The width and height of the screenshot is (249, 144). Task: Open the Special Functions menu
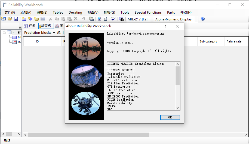click(148, 13)
